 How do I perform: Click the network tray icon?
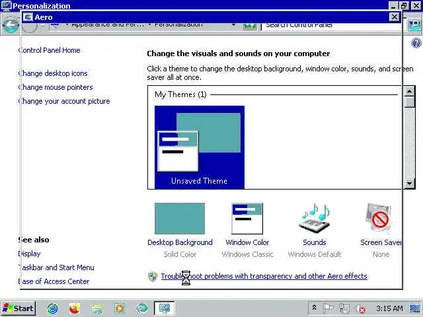point(344,308)
